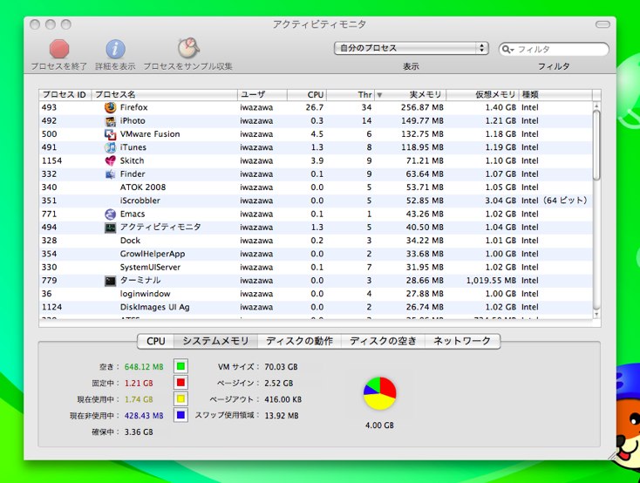The width and height of the screenshot is (640, 483).
Task: Select the DiskImages UI Ag process row
Action: [316, 307]
